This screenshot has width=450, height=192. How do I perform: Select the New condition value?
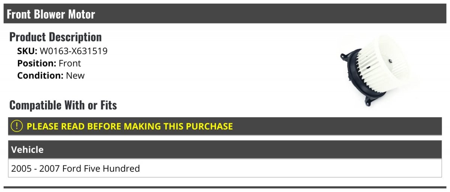(x=75, y=75)
